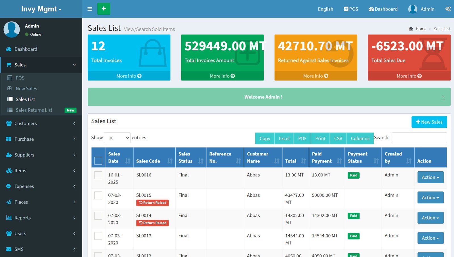The height and width of the screenshot is (257, 454).
Task: Click the Reports bar-chart icon
Action: 9,218
